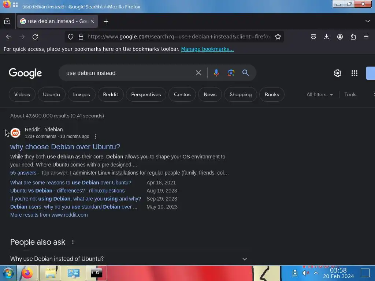This screenshot has height=281, width=375.
Task: Click the Firefox taskbar icon
Action: tap(27, 273)
